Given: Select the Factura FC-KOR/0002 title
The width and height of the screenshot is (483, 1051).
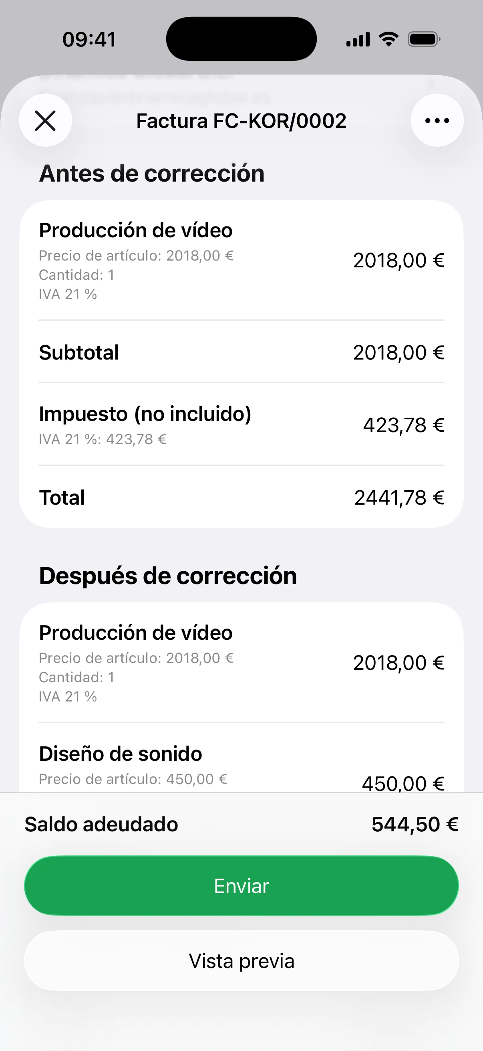Looking at the screenshot, I should point(241,121).
